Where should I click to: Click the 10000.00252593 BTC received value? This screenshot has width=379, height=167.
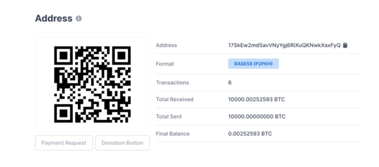click(x=256, y=100)
